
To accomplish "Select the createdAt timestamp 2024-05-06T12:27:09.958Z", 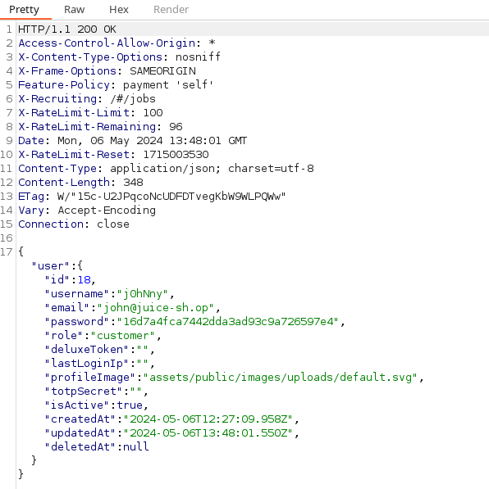I will tap(208, 419).
